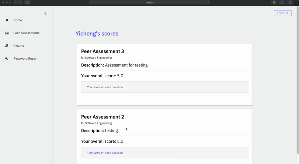Collapse the sidebar with the chevron arrow

[46, 13]
